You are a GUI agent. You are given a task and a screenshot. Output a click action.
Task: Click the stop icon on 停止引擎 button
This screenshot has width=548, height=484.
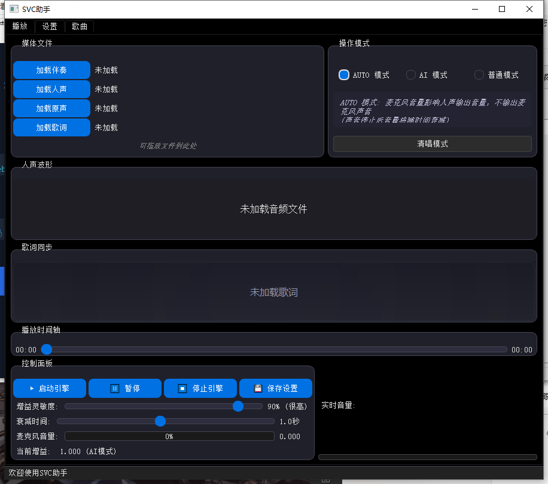[184, 388]
